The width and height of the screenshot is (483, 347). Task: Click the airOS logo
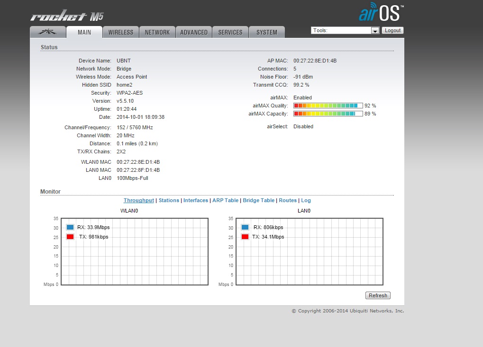tap(382, 12)
